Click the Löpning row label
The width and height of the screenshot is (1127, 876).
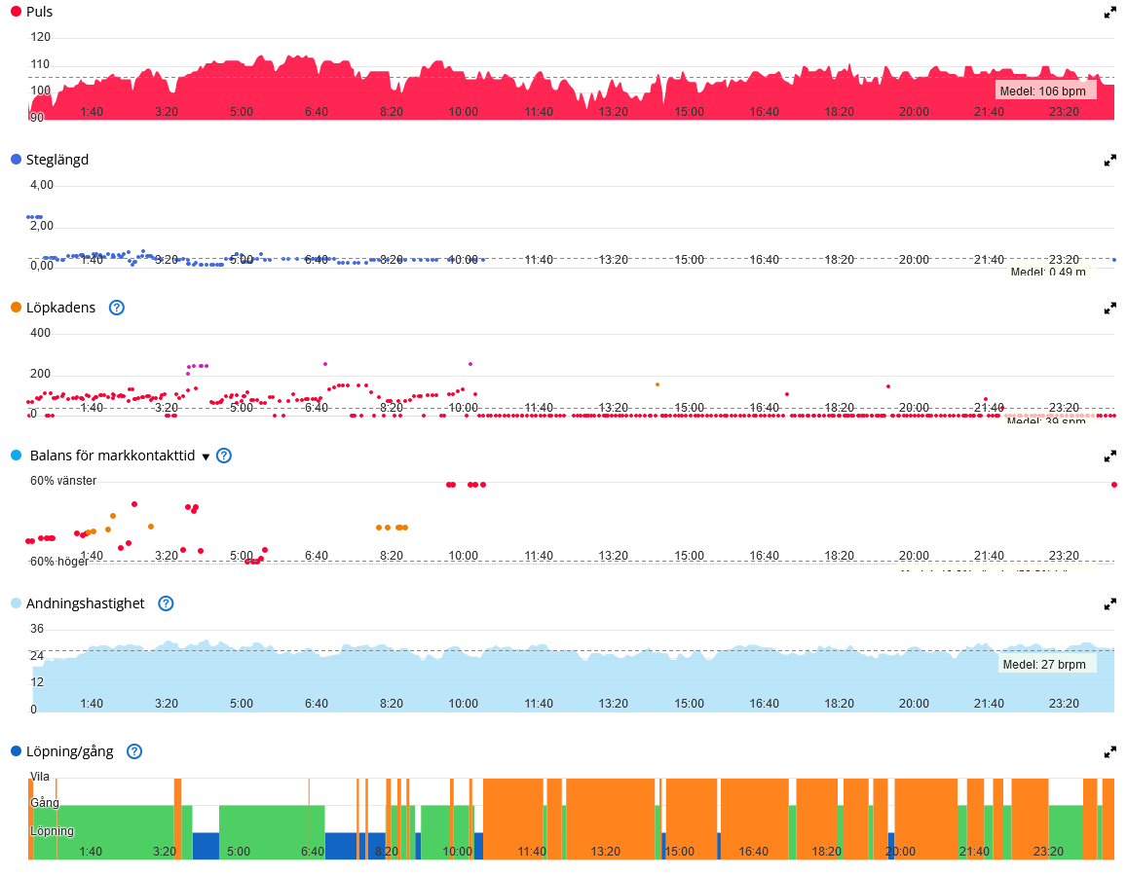click(52, 831)
